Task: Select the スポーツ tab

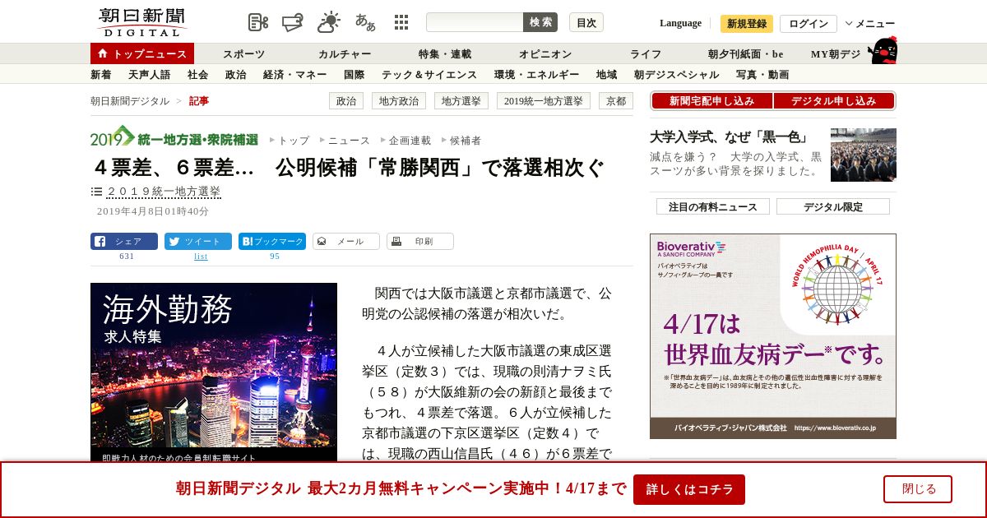Action: tap(244, 54)
